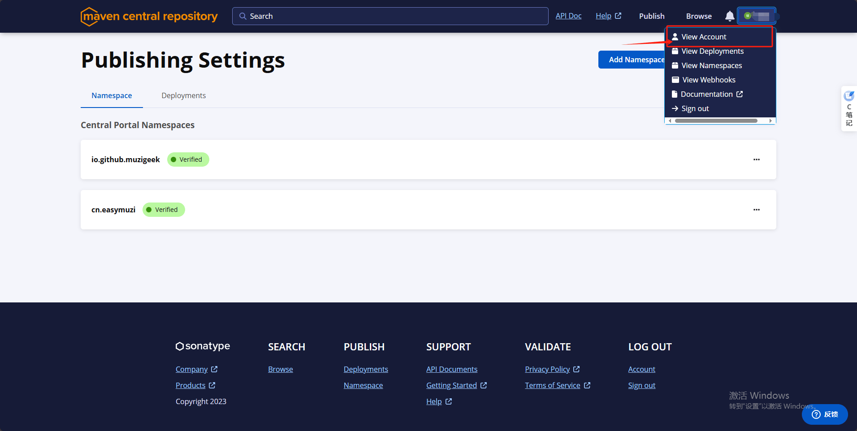Toggle the user account dropdown
The height and width of the screenshot is (431, 857).
point(757,16)
